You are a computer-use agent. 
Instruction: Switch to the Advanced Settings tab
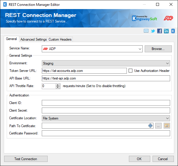pyautogui.click(x=34, y=39)
